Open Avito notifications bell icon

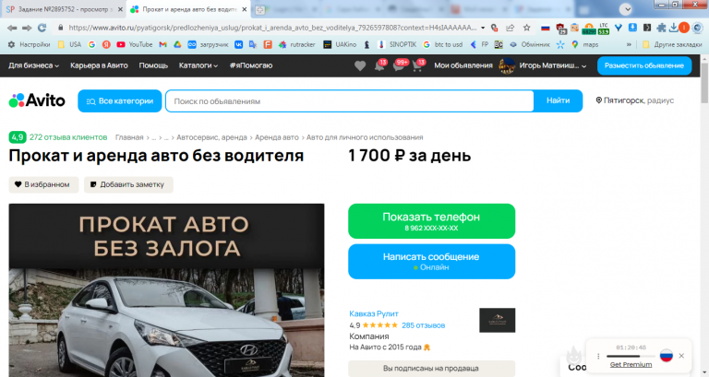click(379, 66)
